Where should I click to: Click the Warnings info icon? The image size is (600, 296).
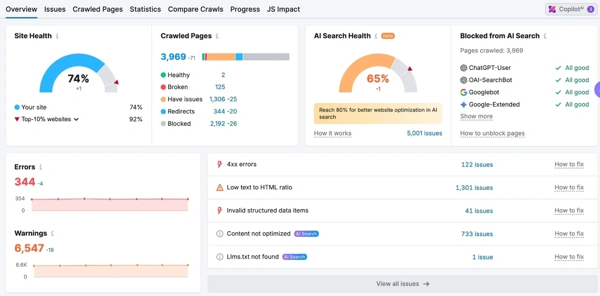[x=52, y=233]
